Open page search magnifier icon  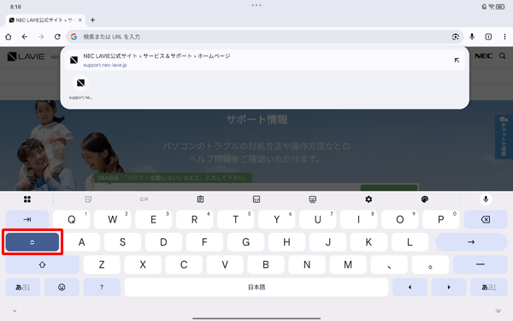point(503,56)
